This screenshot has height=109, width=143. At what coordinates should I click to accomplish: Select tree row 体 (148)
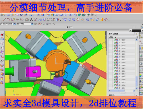(x=122, y=77)
